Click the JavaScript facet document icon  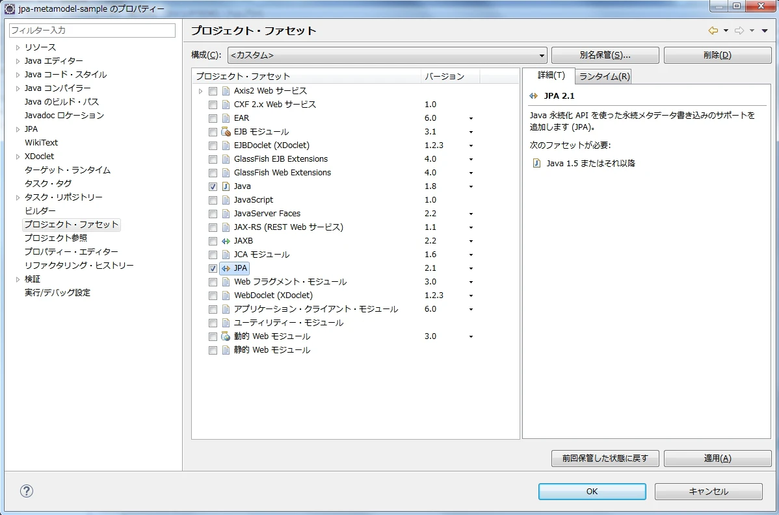click(226, 200)
